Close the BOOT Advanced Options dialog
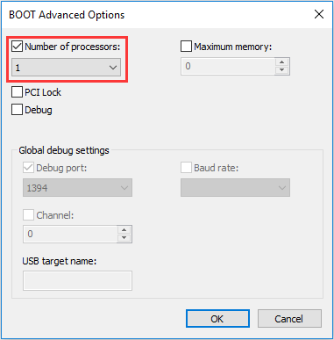Image resolution: width=334 pixels, height=340 pixels. [319, 14]
